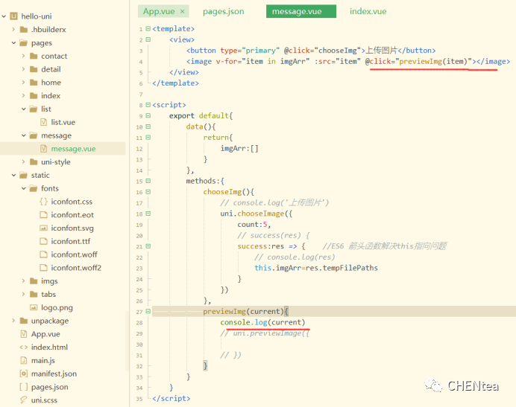Click the list.vue file icon

[x=43, y=122]
